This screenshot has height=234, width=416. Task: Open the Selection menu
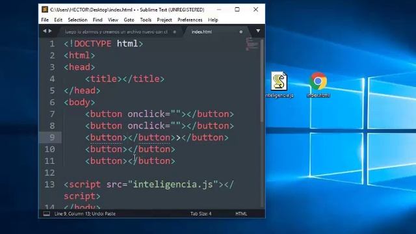click(x=77, y=20)
